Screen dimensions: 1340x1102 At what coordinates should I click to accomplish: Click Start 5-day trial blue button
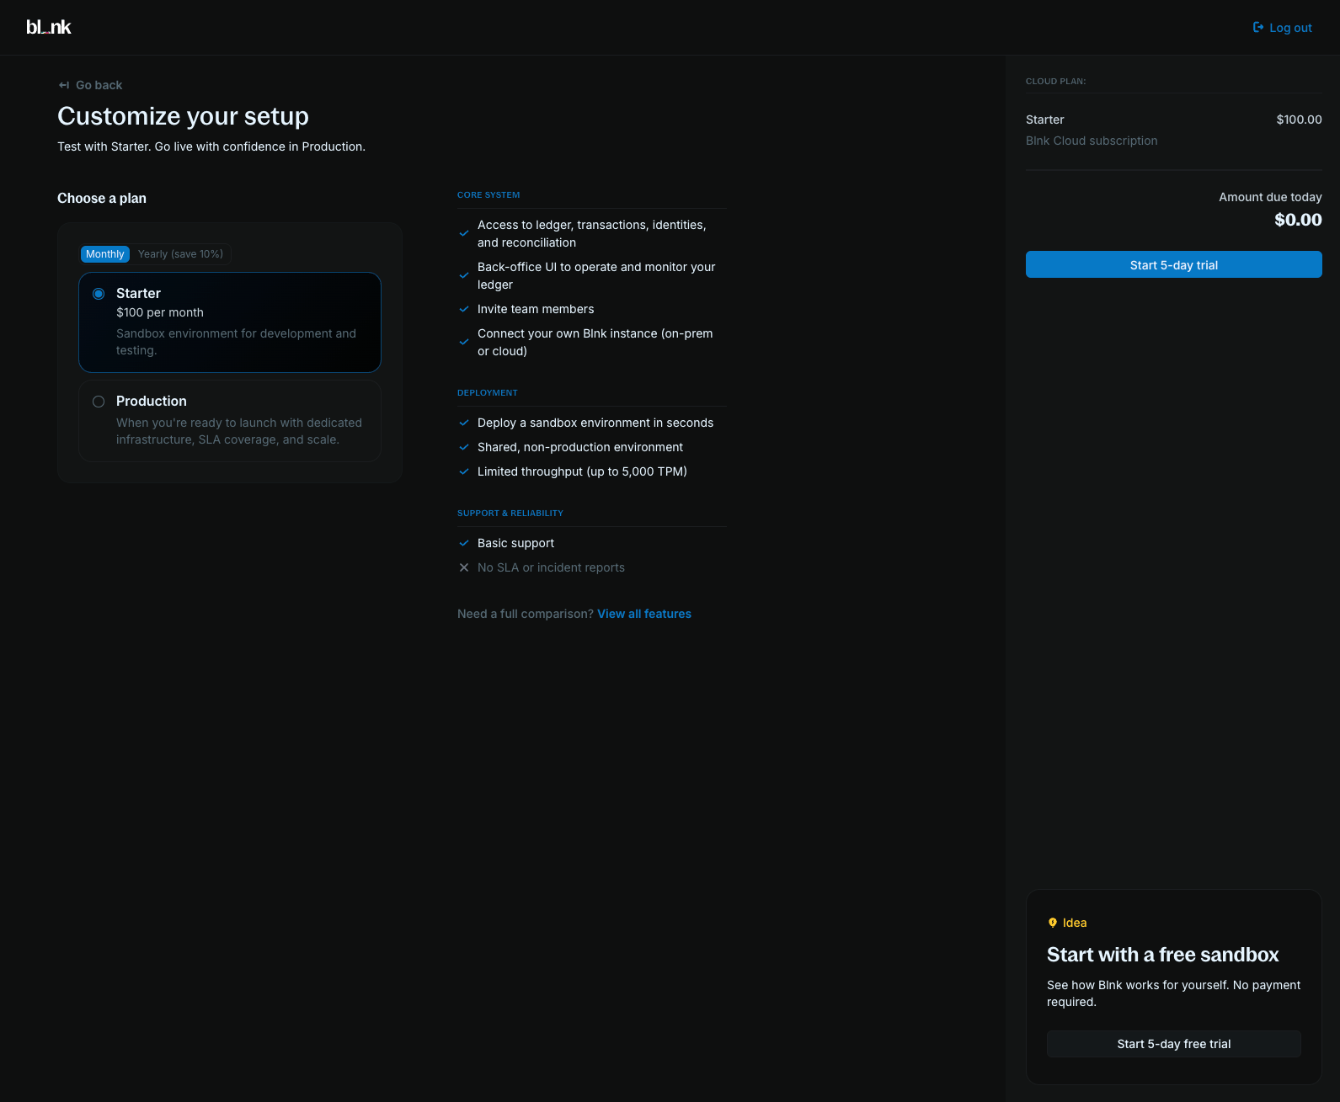1174,264
